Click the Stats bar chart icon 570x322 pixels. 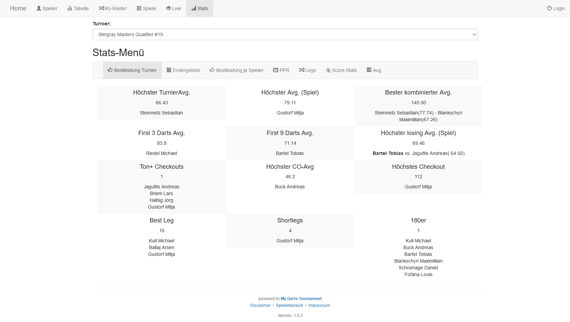[194, 8]
